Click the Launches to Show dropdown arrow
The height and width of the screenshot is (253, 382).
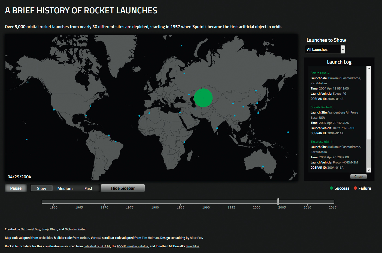click(343, 49)
